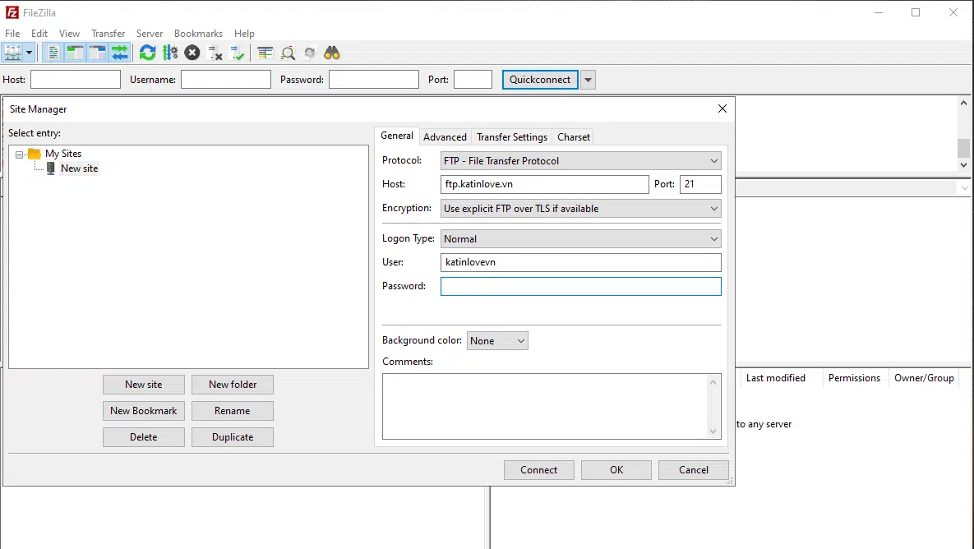Viewport: 974px width, 549px height.
Task: Reconnect to last server icon
Action: point(238,53)
